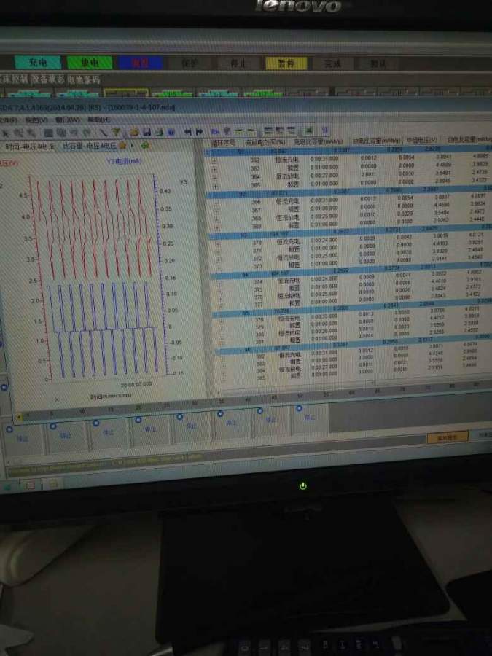Click the export icon next to save
The height and width of the screenshot is (656, 492).
(x=159, y=132)
